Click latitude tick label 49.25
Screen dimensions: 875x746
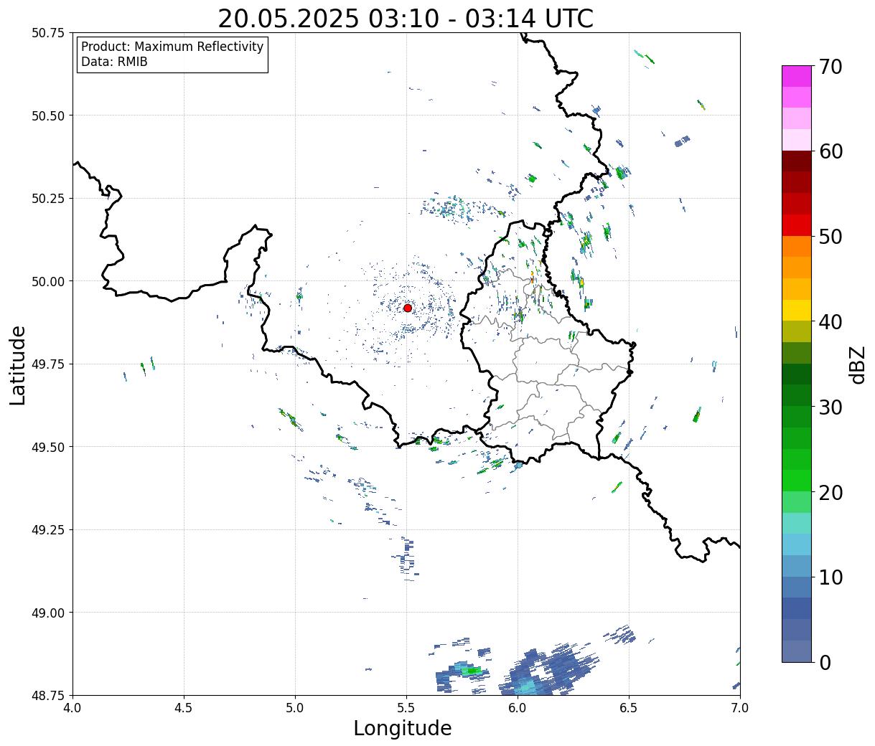[x=48, y=529]
